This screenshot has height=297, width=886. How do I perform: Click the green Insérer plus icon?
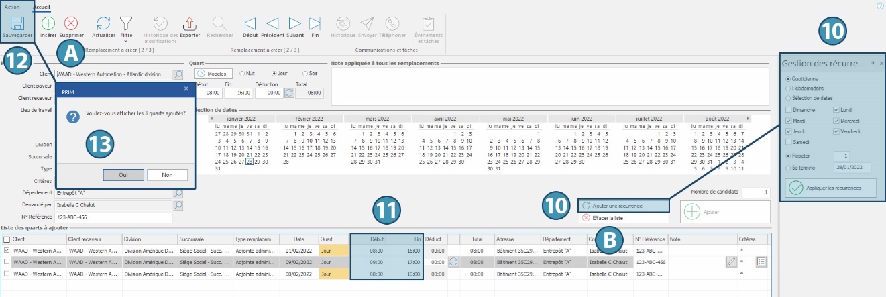[48, 23]
